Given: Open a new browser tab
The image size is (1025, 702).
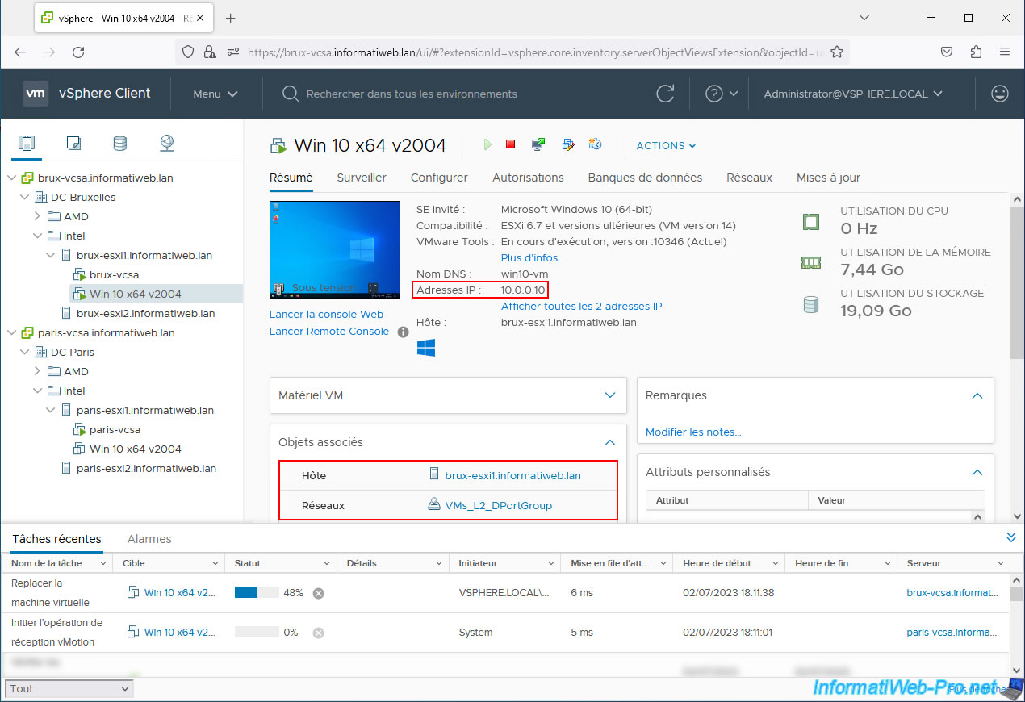Looking at the screenshot, I should 231,18.
